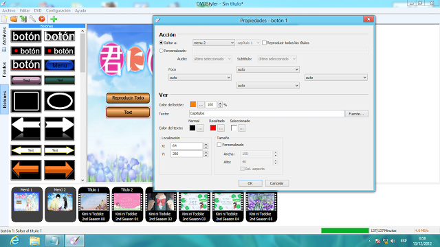Select the black rectangle frame button template
440x247 pixels.
(x=26, y=101)
